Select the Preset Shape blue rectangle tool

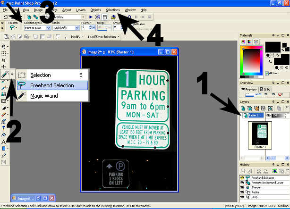point(3,149)
